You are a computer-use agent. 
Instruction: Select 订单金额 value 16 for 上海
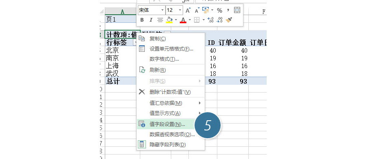point(233,66)
